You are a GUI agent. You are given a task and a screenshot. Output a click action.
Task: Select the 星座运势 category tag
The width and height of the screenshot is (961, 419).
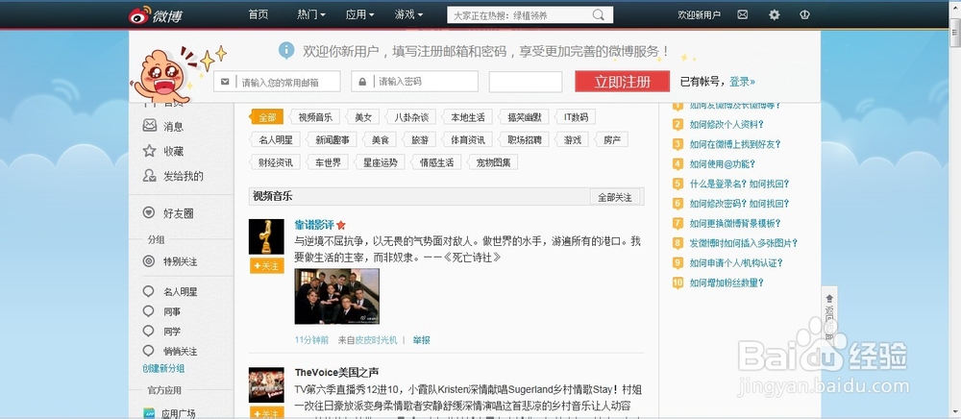click(380, 162)
